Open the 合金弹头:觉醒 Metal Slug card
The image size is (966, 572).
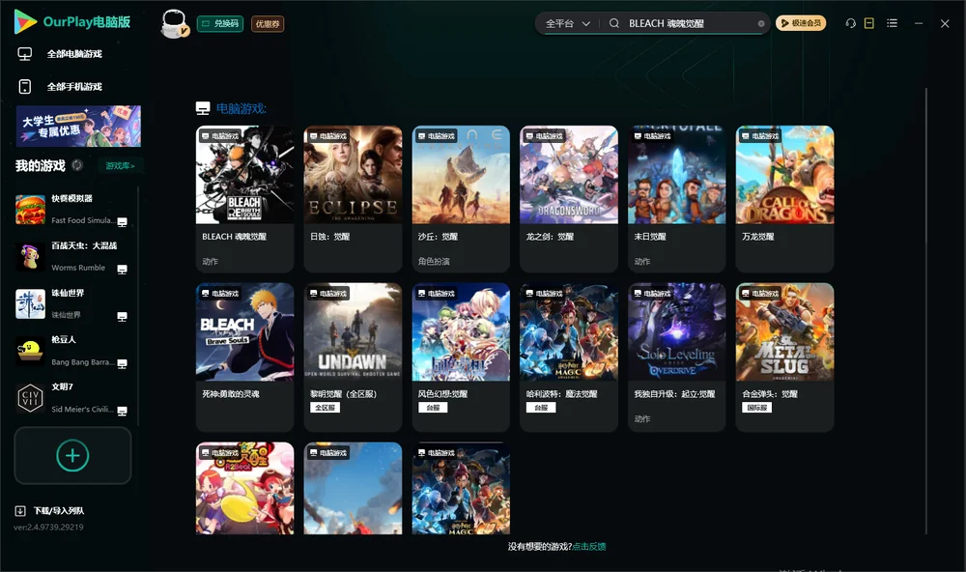tap(784, 357)
